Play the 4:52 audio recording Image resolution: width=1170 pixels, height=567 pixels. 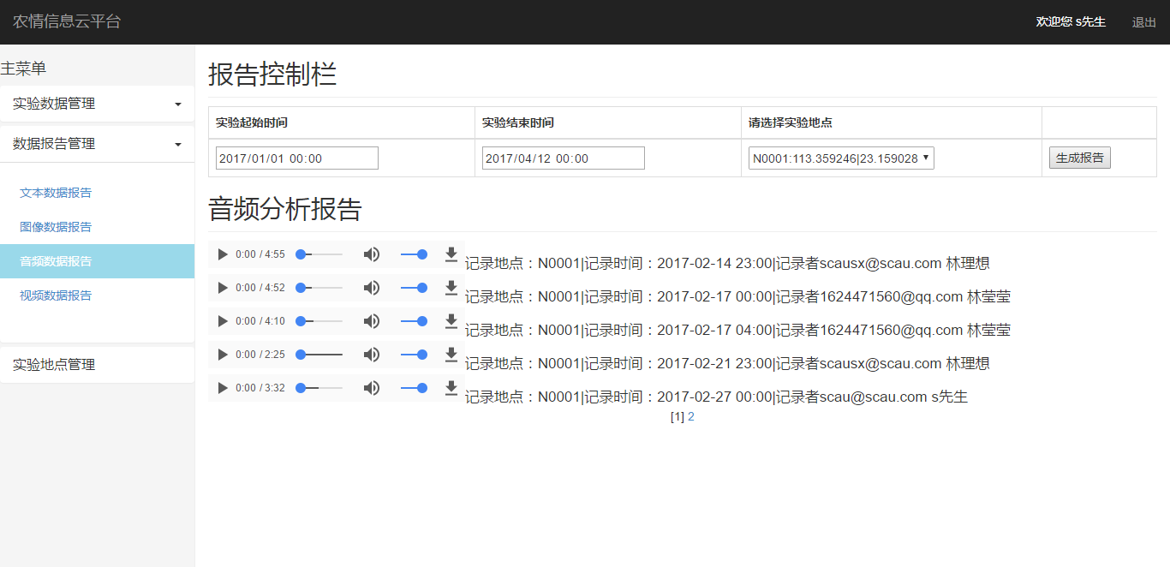click(223, 288)
